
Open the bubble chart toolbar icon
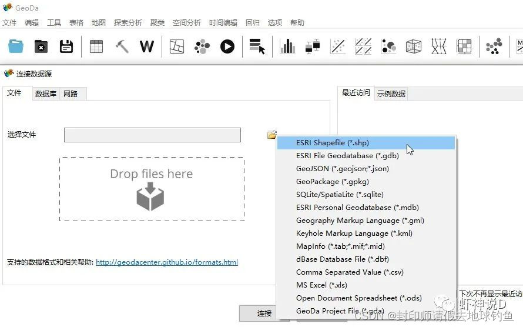[x=388, y=46]
